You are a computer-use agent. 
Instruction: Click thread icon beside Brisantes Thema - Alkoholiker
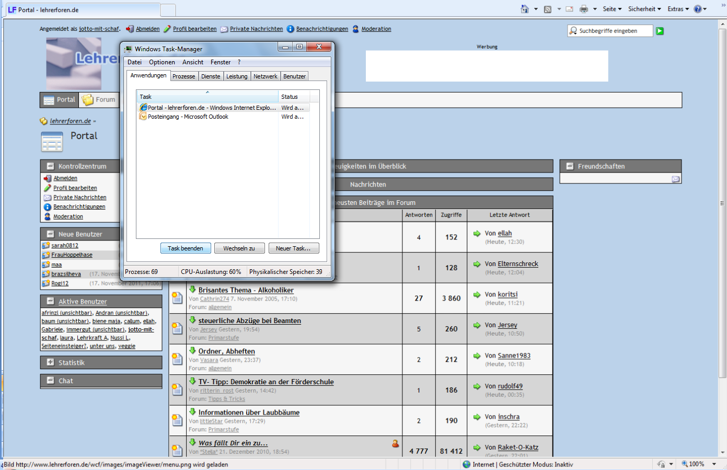click(177, 298)
